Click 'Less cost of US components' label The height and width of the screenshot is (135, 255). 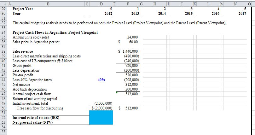tap(43, 61)
